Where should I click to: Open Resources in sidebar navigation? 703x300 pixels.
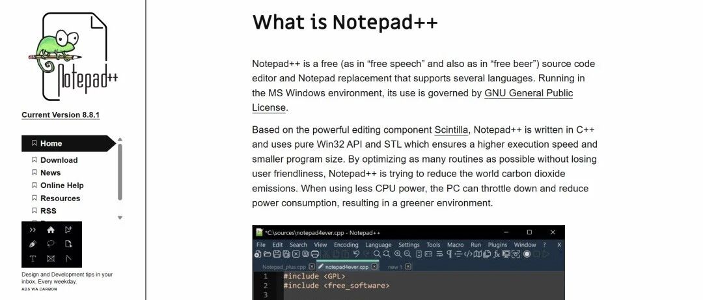pos(60,198)
